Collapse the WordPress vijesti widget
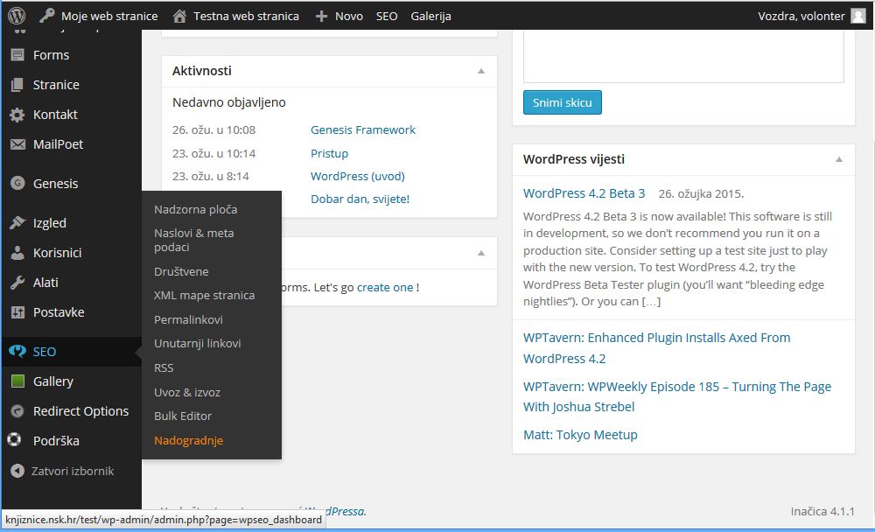This screenshot has height=532, width=875. tap(839, 159)
